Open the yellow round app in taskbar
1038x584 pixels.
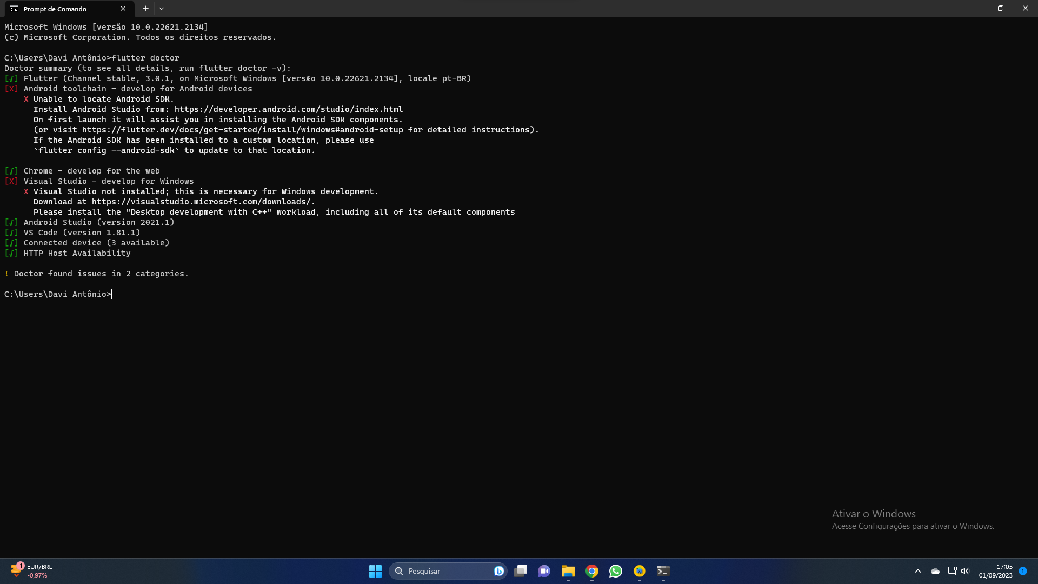(640, 571)
